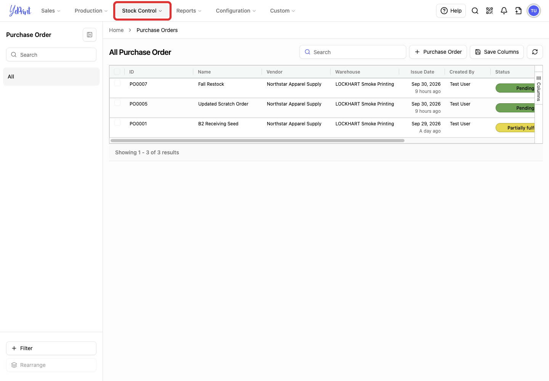Viewport: 549px width, 381px height.
Task: Add a Filter in the sidebar
Action: pyautogui.click(x=51, y=348)
